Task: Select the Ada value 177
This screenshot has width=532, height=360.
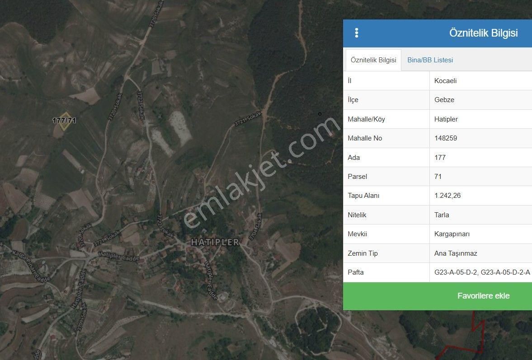Action: (440, 157)
